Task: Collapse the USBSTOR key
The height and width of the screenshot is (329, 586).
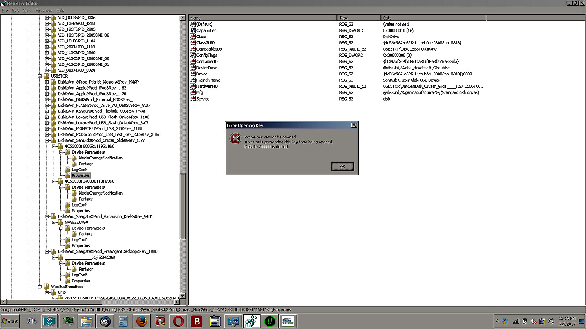Action: click(x=40, y=76)
